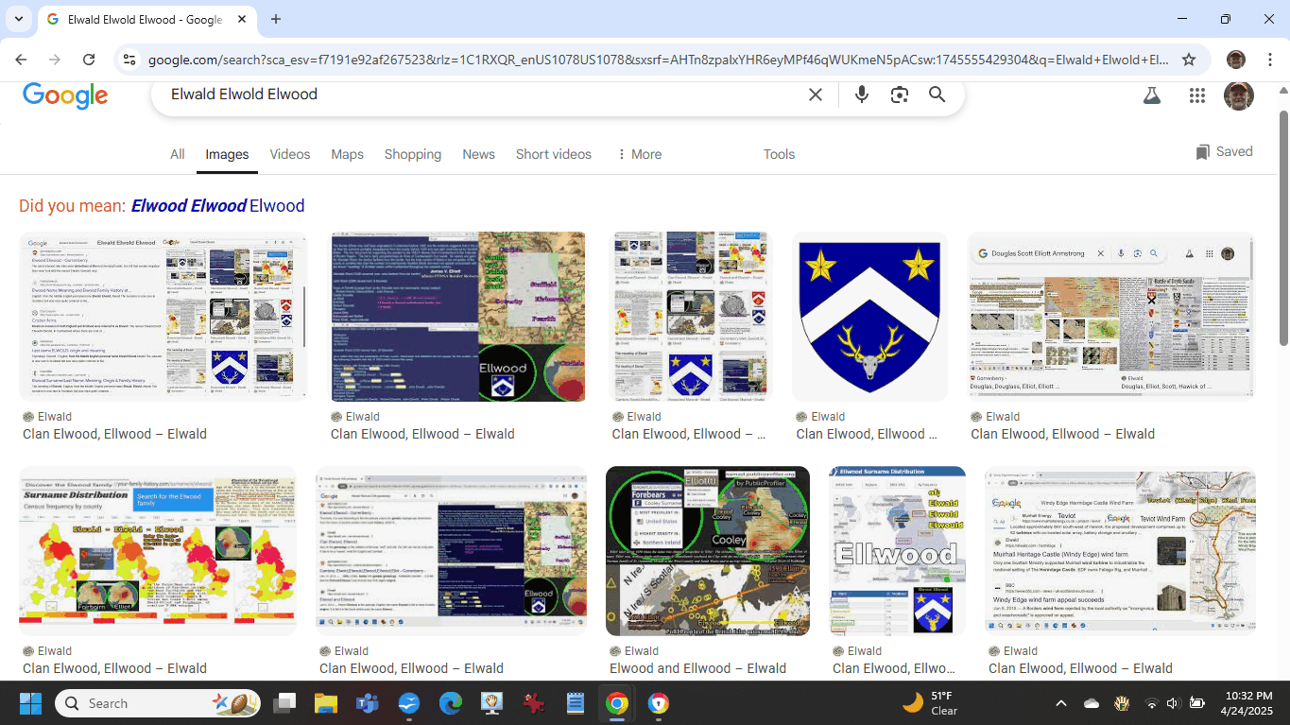Switch to the Videos tab
This screenshot has height=725, width=1290.
[x=289, y=154]
